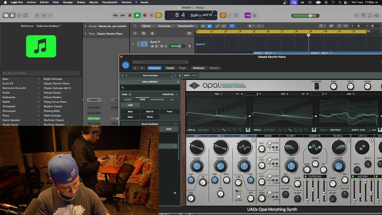Add a new track with plus button
Screen dimensions: 382x215
click(x=135, y=33)
